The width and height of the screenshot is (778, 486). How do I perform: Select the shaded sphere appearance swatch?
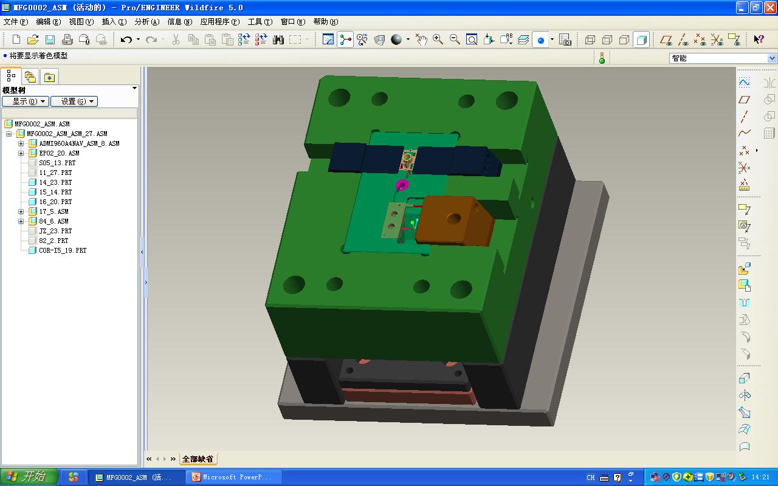(x=396, y=39)
